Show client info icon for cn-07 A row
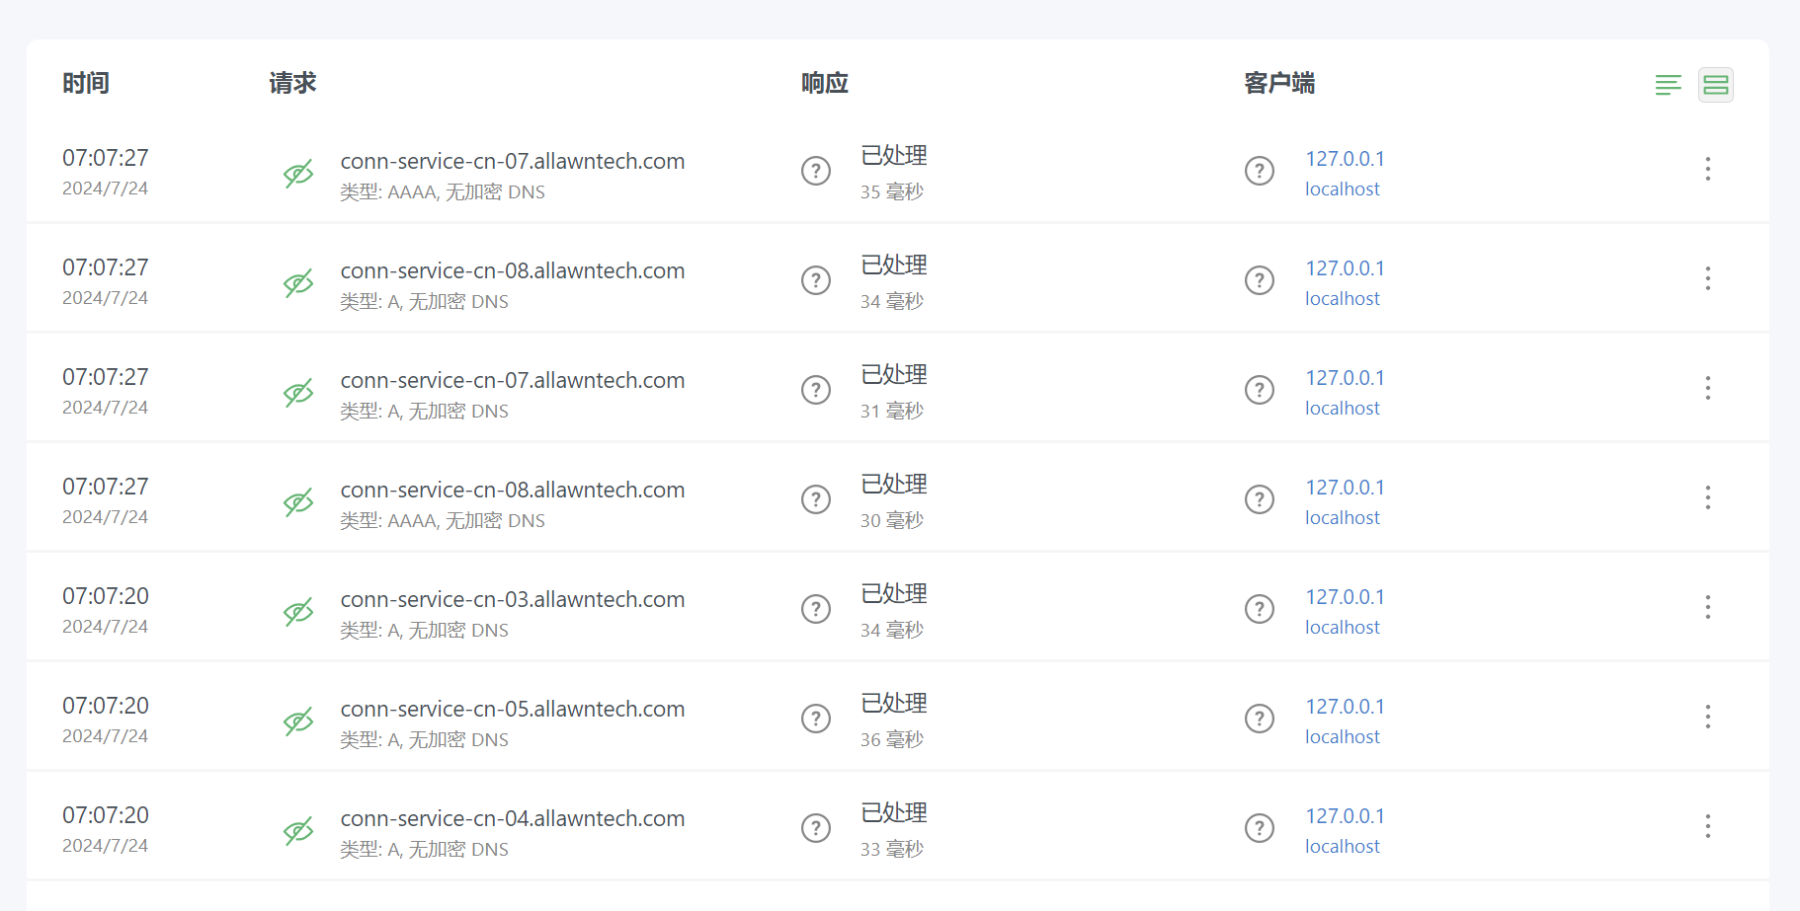The width and height of the screenshot is (1800, 911). 1260,390
